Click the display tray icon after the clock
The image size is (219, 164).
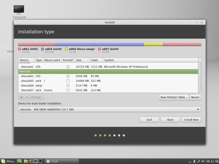click(217, 161)
